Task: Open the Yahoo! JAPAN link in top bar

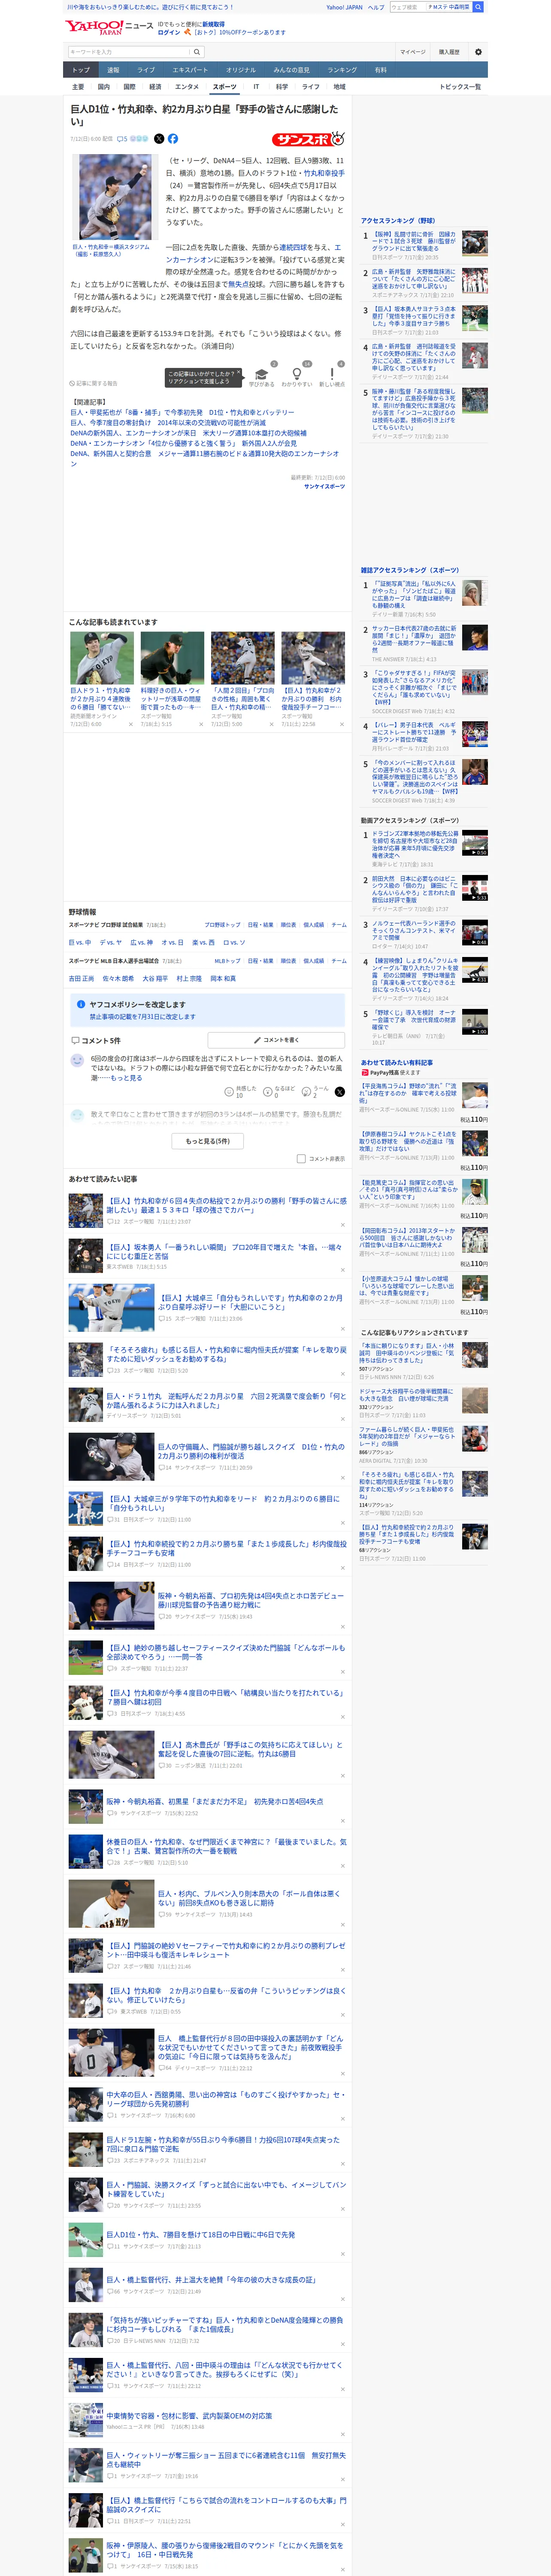Action: point(344,7)
